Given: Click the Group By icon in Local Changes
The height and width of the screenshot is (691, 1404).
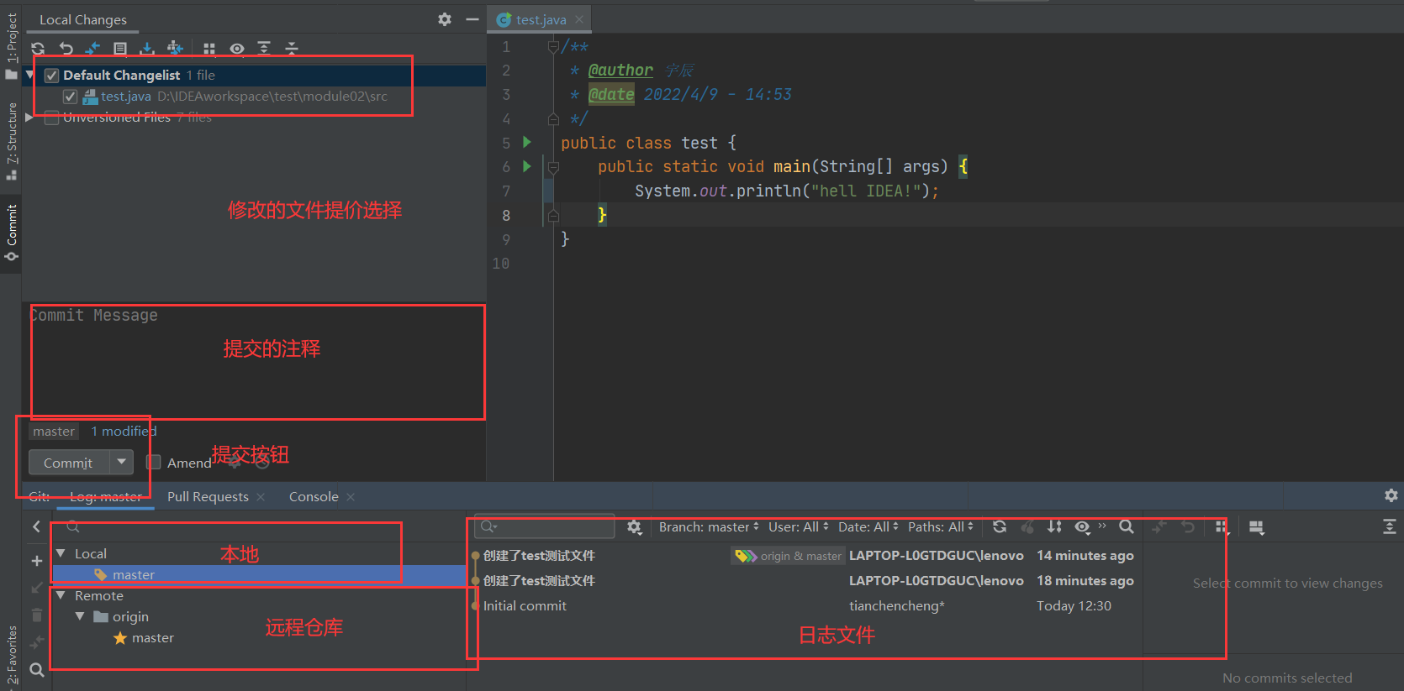Looking at the screenshot, I should (x=209, y=49).
